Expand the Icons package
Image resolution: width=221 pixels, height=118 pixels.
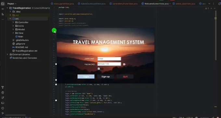(x=13, y=26)
